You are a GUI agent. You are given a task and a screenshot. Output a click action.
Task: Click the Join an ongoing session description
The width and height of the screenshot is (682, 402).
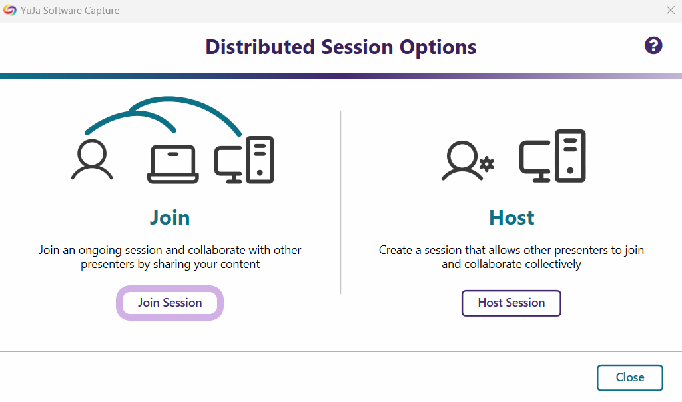click(170, 257)
